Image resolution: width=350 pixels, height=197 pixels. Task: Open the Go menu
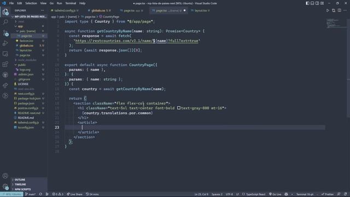51,3
